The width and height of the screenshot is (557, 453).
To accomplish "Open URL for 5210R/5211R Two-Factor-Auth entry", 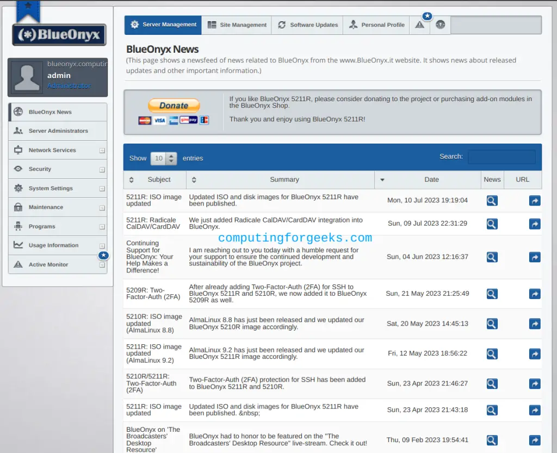I will point(535,384).
